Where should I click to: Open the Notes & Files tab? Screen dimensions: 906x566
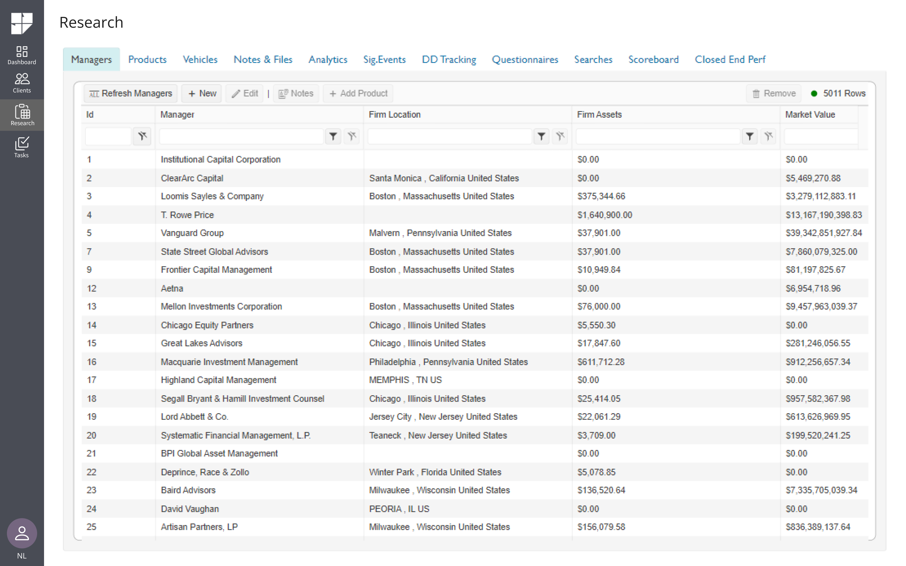point(263,59)
